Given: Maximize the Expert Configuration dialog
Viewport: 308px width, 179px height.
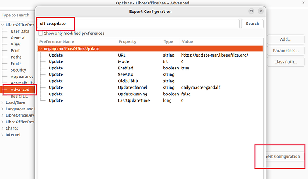Looking at the screenshot, I should 251,11.
